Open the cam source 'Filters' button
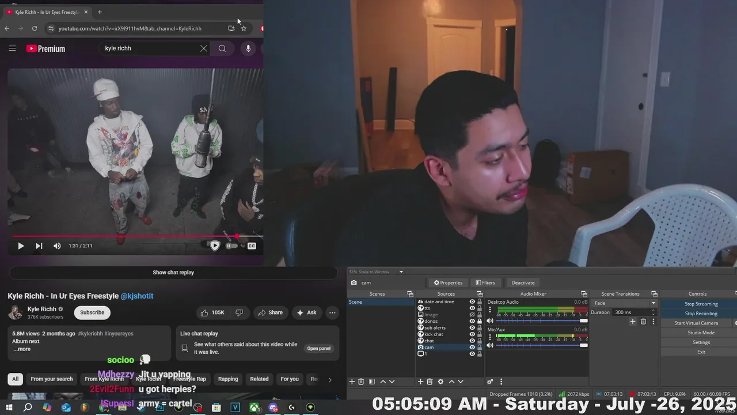The image size is (737, 415). tap(485, 282)
